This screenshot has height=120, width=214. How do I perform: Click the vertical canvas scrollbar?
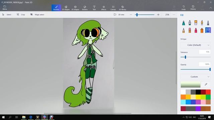pyautogui.click(x=176, y=68)
